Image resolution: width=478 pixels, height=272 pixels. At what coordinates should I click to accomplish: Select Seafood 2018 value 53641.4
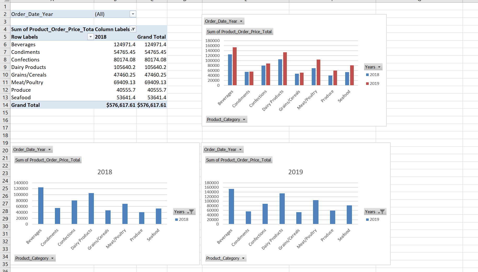point(115,97)
